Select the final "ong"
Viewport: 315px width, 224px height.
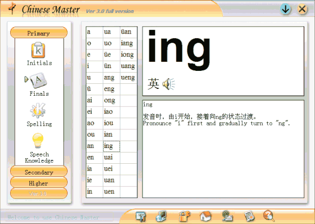click(112, 101)
